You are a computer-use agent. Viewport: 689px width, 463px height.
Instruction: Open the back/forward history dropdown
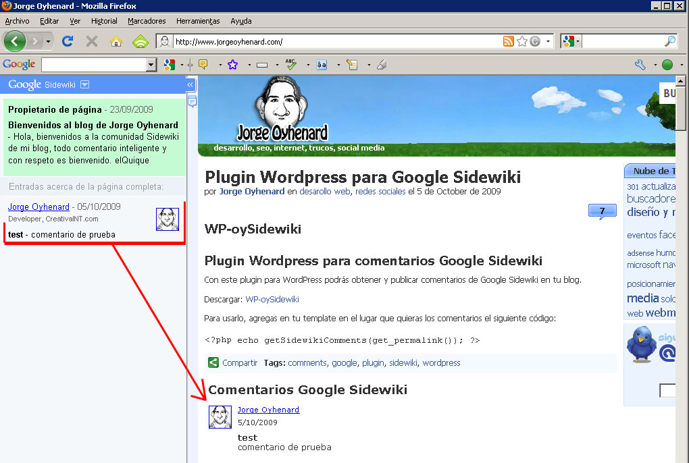tap(48, 42)
